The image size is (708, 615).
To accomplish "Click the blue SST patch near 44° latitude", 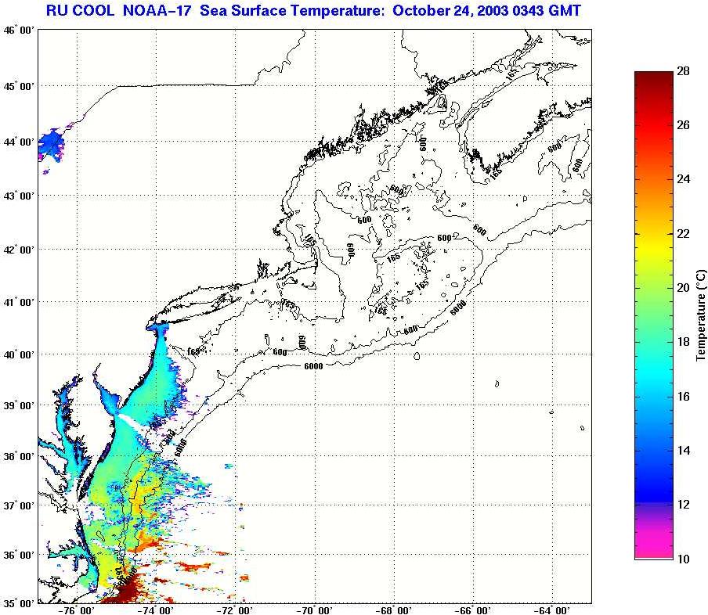I will pos(51,145).
